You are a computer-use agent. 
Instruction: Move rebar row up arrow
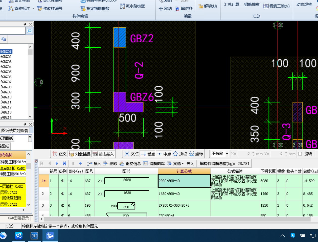pos(73,163)
